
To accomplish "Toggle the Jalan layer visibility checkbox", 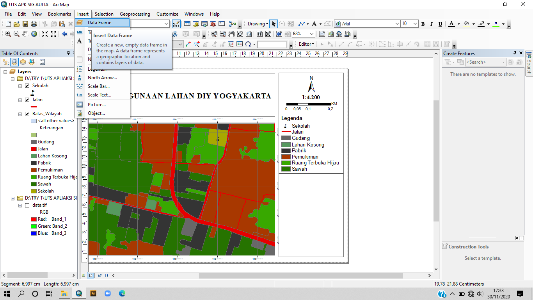I will [x=27, y=100].
